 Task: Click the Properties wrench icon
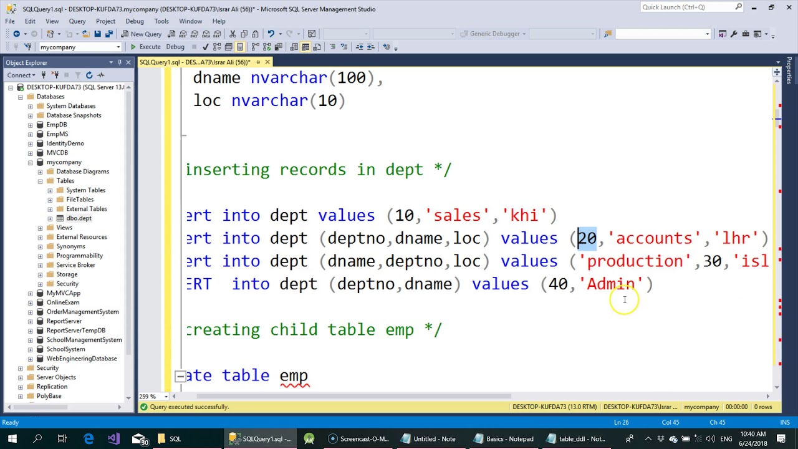[734, 34]
